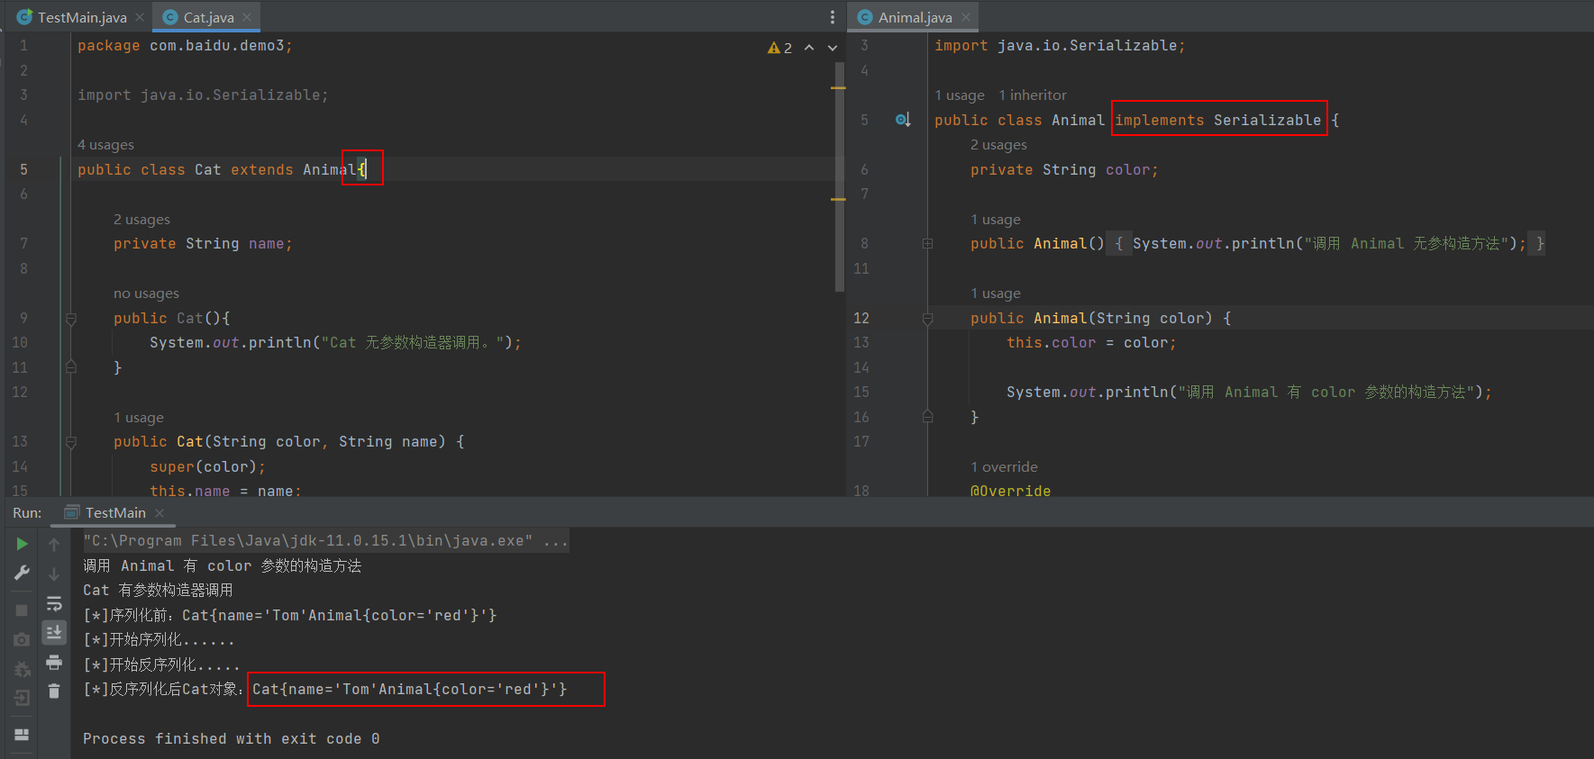The width and height of the screenshot is (1594, 759).
Task: Click the warnings indicator showing 2
Action: pos(779,48)
